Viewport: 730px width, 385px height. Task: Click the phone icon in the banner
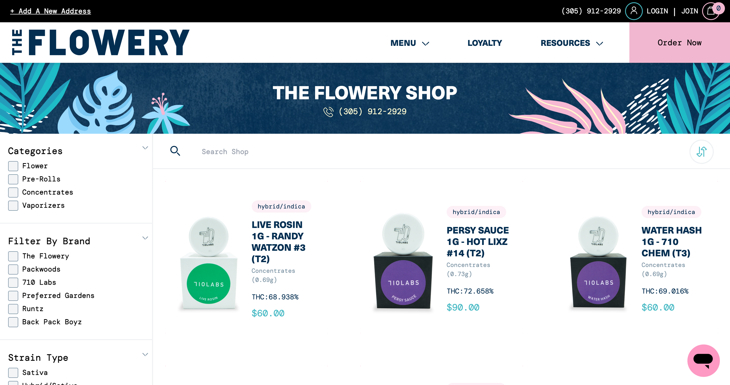click(x=328, y=112)
